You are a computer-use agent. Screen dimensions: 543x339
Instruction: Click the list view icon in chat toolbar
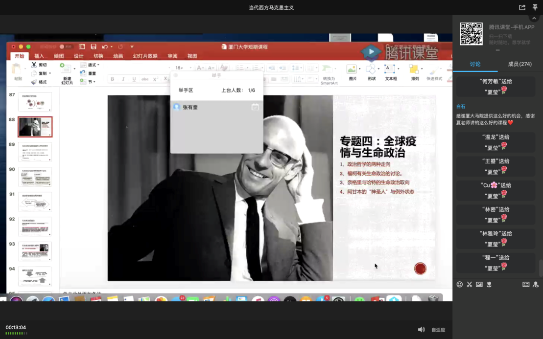click(x=526, y=284)
